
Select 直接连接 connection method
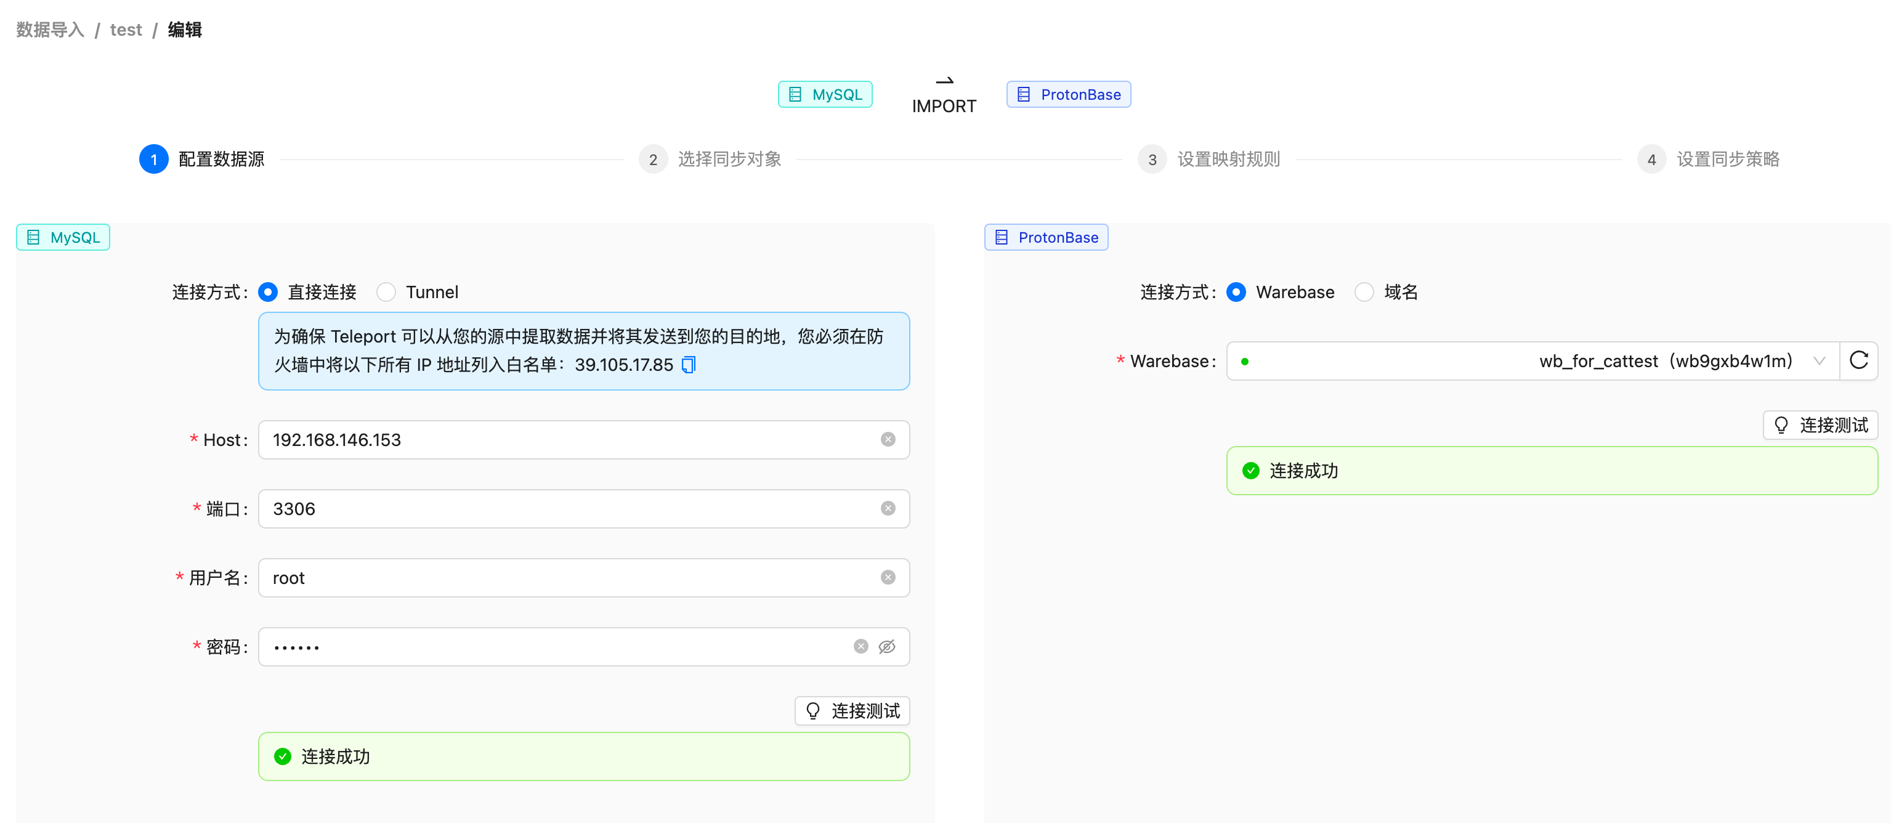coord(268,292)
